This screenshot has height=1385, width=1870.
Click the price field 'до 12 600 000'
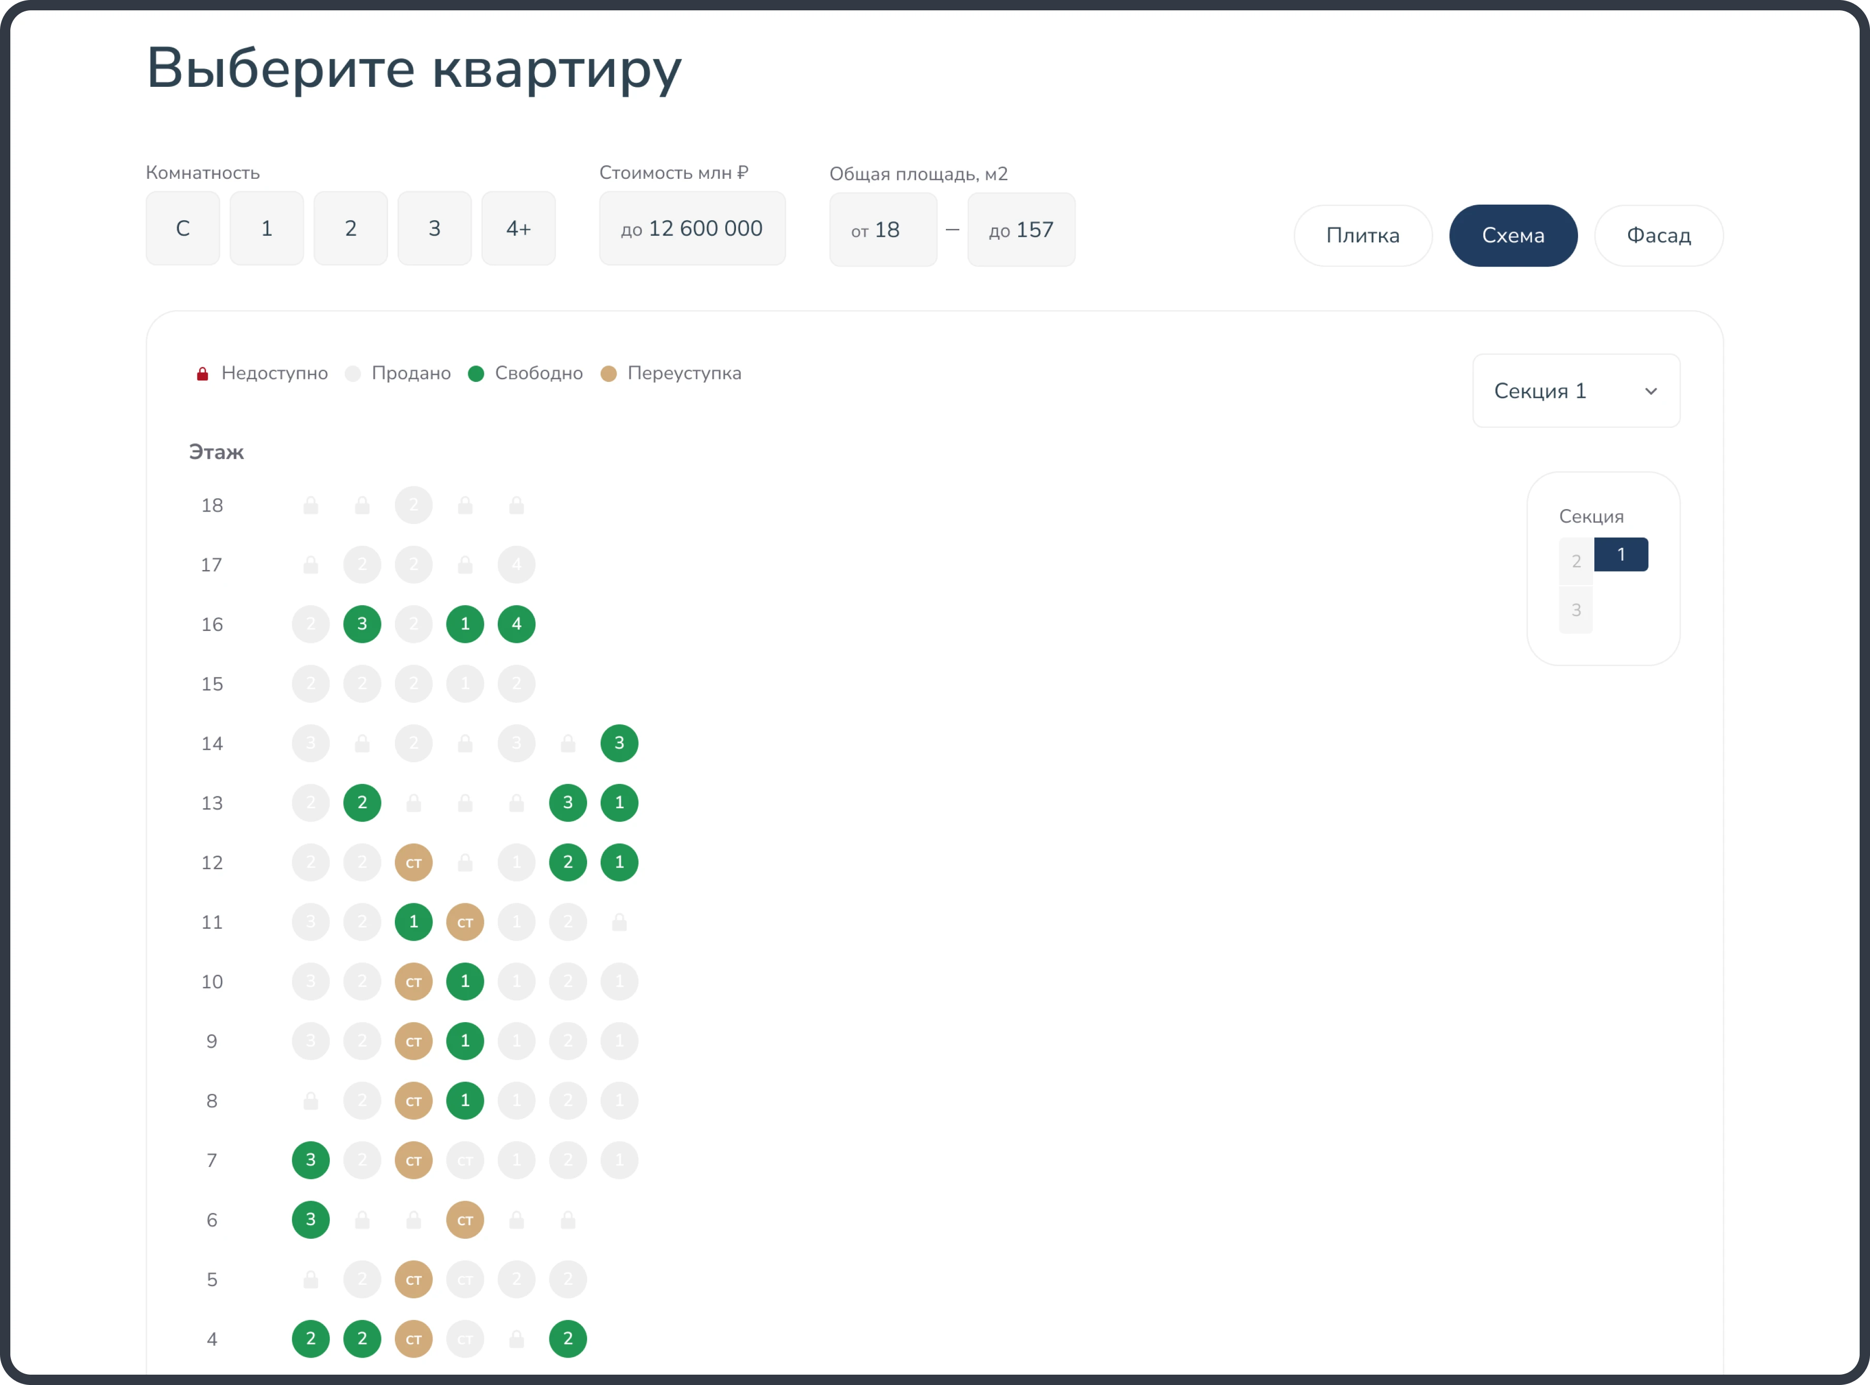point(692,228)
